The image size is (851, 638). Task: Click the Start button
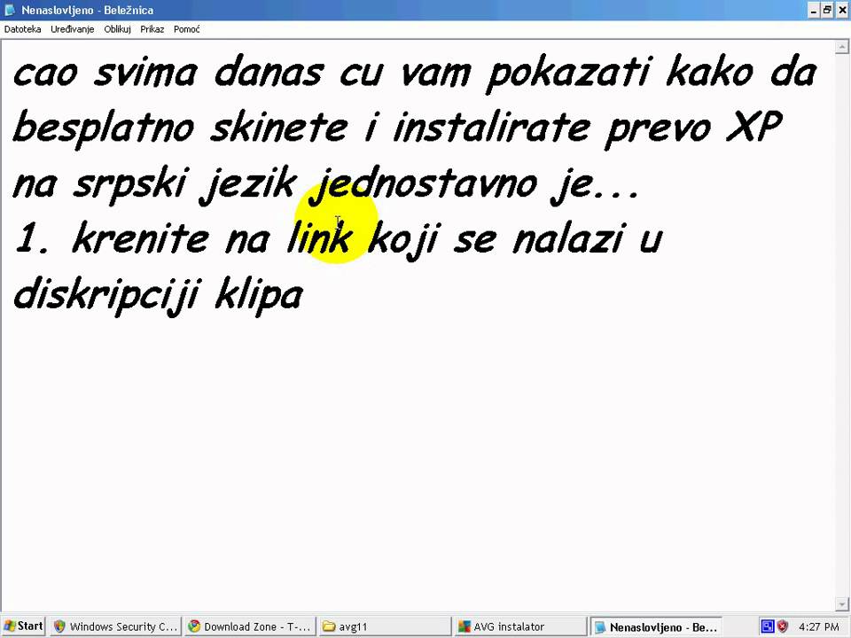tap(23, 626)
